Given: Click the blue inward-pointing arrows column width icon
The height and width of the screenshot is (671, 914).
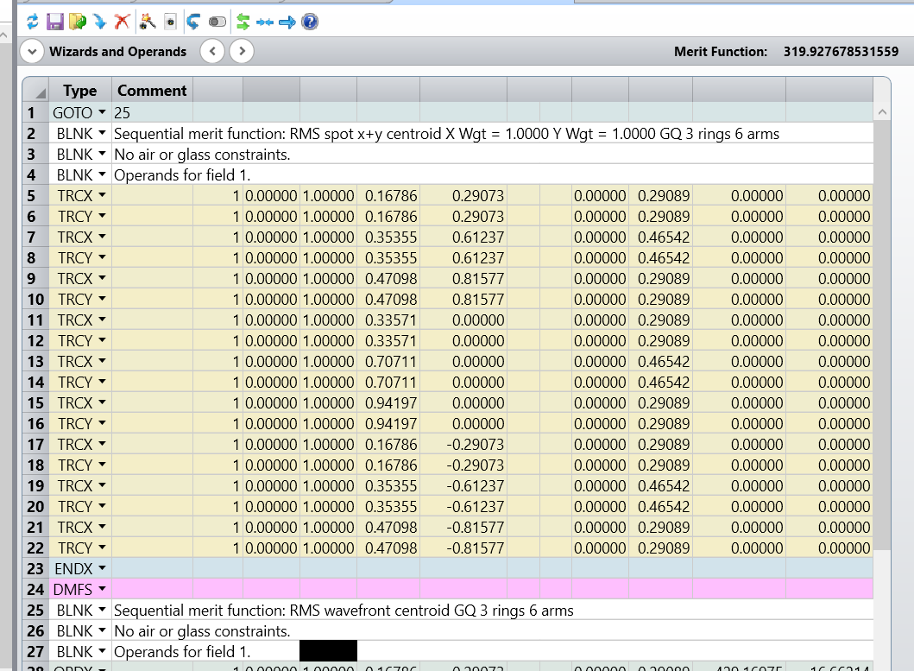Looking at the screenshot, I should pyautogui.click(x=265, y=22).
